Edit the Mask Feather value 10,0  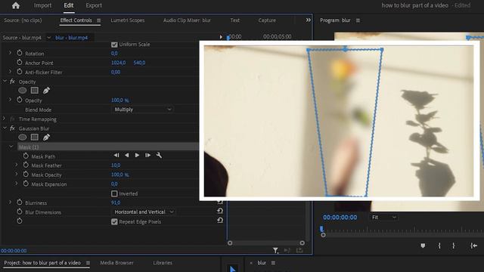tap(116, 165)
